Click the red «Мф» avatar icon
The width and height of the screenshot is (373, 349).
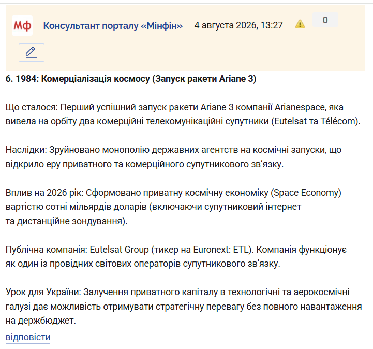coord(22,25)
